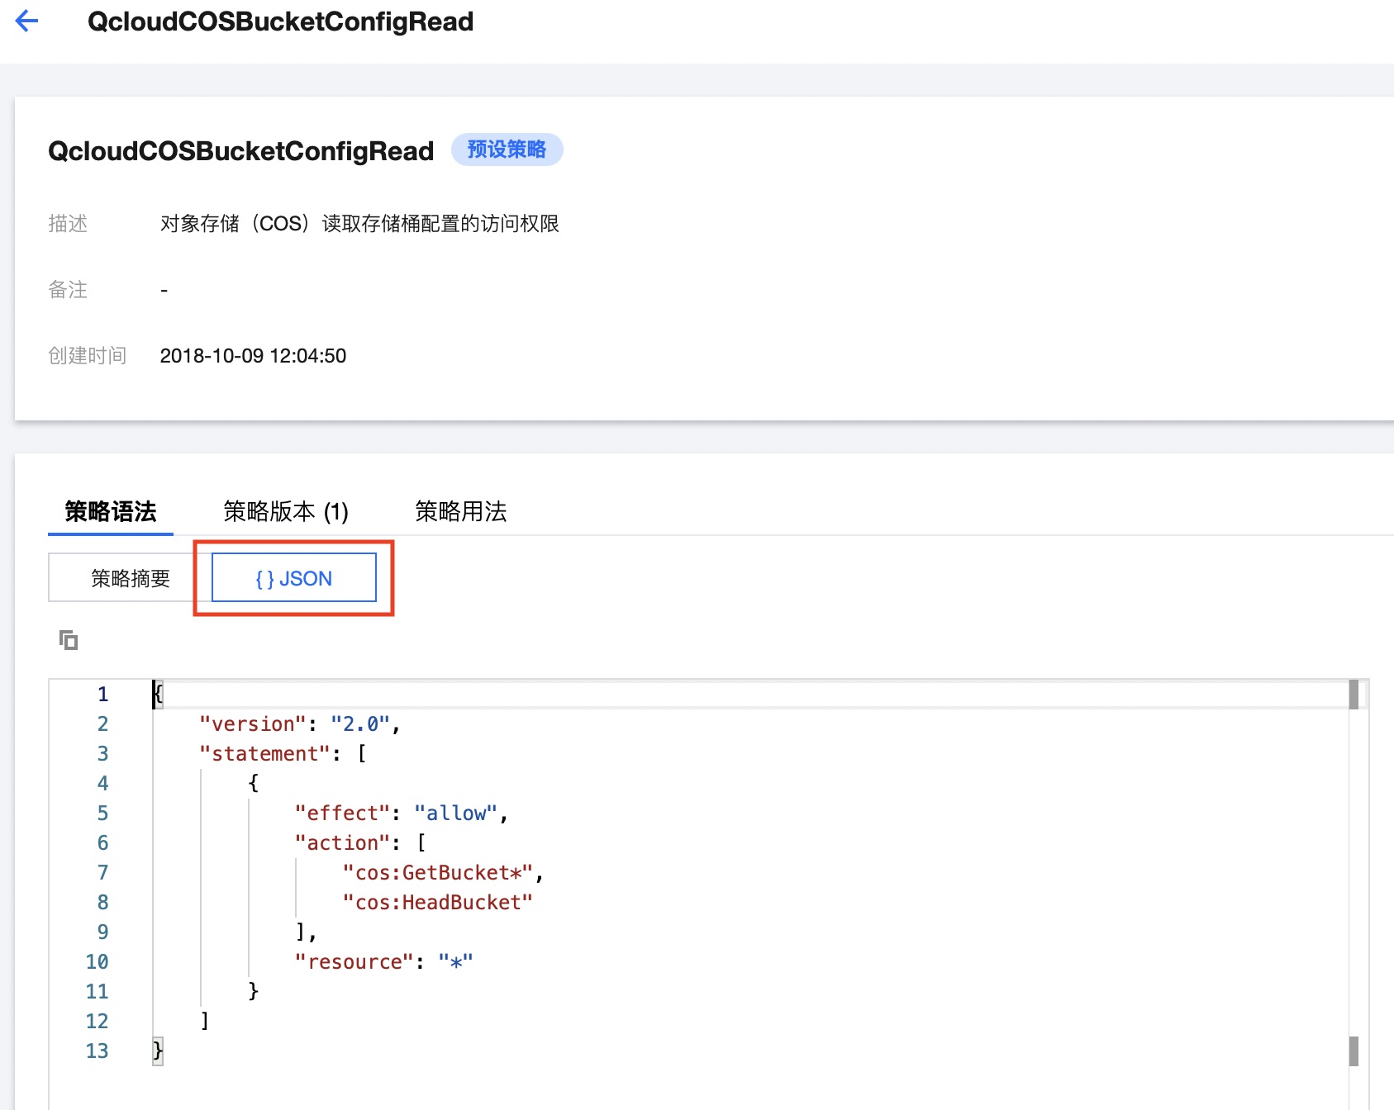Open the 策略版本 (1) tab
Viewport: 1394px width, 1110px height.
(286, 511)
